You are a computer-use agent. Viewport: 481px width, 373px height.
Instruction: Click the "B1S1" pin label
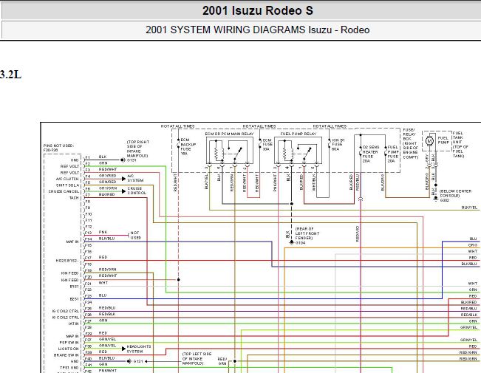point(74,287)
